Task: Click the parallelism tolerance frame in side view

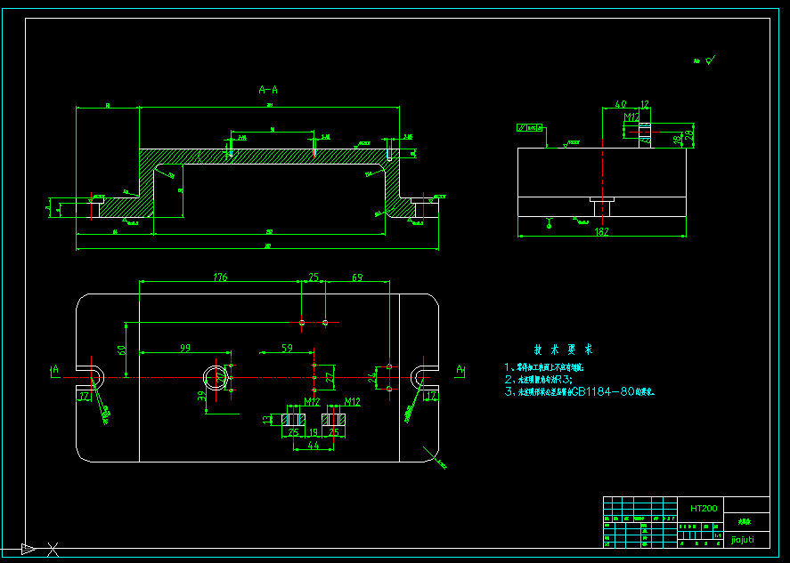Action: point(530,128)
